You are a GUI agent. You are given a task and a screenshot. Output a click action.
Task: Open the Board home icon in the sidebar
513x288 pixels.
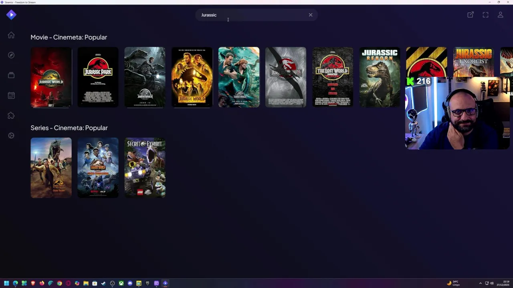(11, 35)
